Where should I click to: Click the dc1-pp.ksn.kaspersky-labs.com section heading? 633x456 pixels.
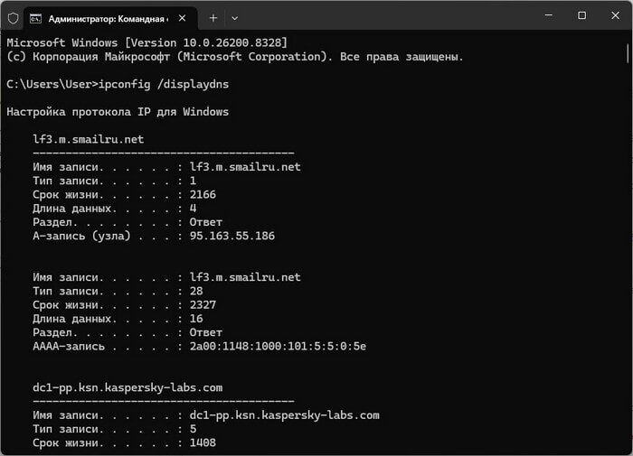(128, 388)
